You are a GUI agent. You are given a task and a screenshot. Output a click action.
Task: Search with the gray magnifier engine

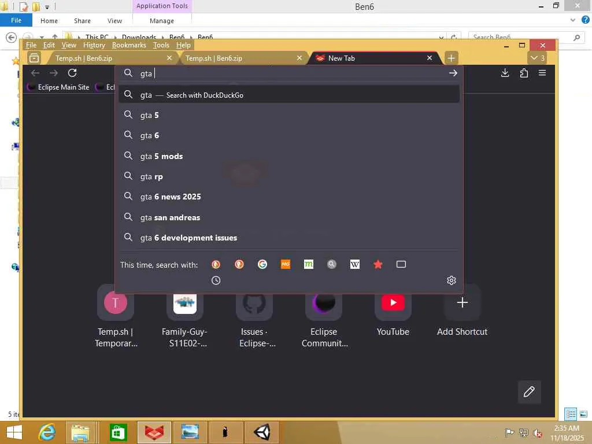point(332,264)
